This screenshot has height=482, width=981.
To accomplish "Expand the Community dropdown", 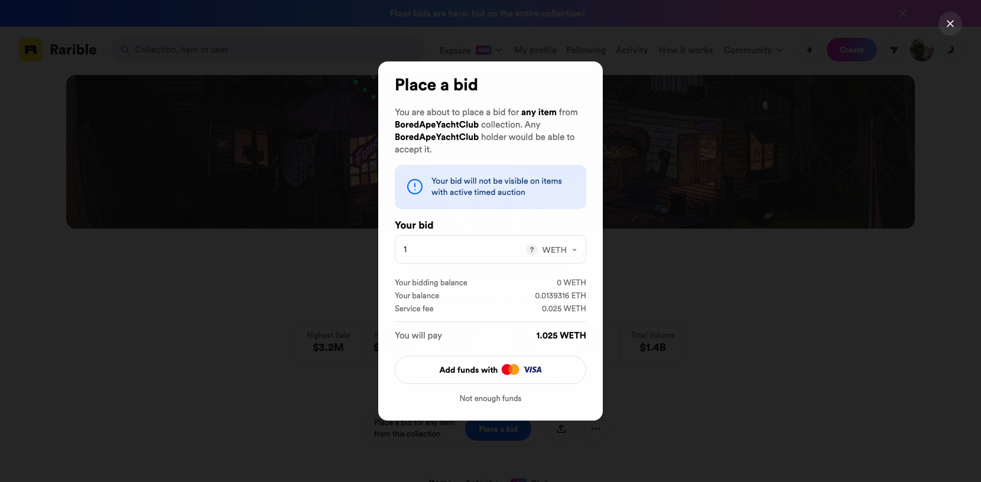I will pyautogui.click(x=753, y=50).
